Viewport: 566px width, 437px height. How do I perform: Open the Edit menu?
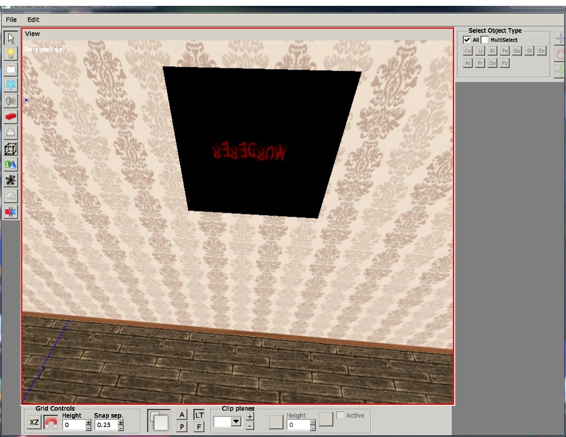[33, 19]
